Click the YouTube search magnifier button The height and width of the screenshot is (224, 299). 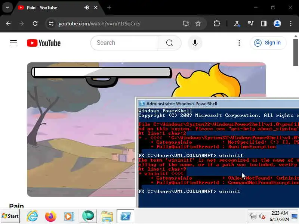170,43
